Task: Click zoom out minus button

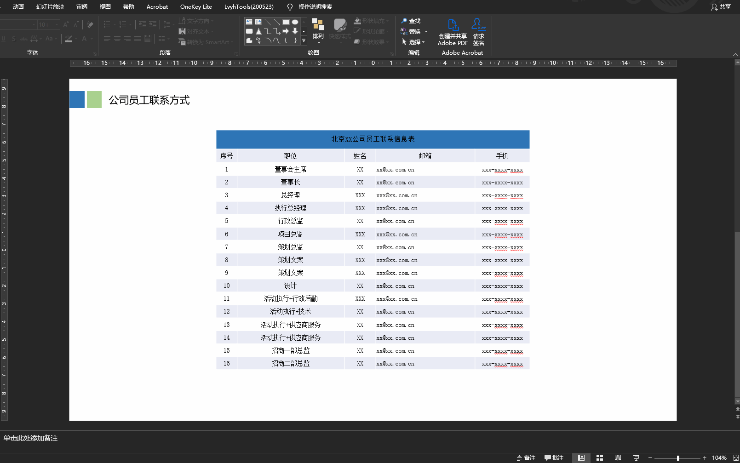Action: [650, 458]
